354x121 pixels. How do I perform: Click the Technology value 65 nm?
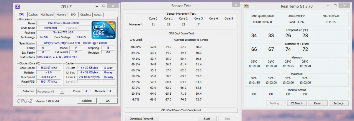43,37
